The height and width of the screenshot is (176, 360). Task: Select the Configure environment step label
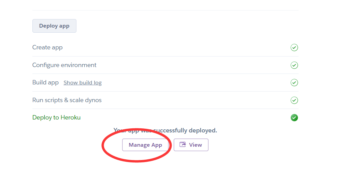(x=64, y=65)
